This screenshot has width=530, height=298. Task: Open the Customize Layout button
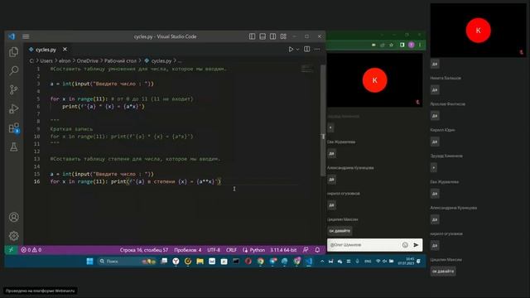tap(283, 36)
